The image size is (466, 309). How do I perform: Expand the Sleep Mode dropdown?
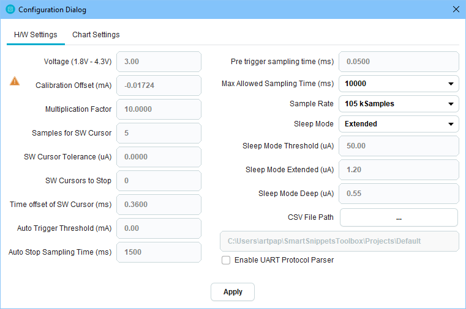pyautogui.click(x=399, y=124)
